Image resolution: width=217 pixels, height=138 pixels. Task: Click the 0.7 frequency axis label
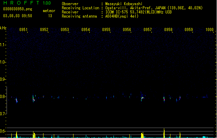tap(3, 114)
